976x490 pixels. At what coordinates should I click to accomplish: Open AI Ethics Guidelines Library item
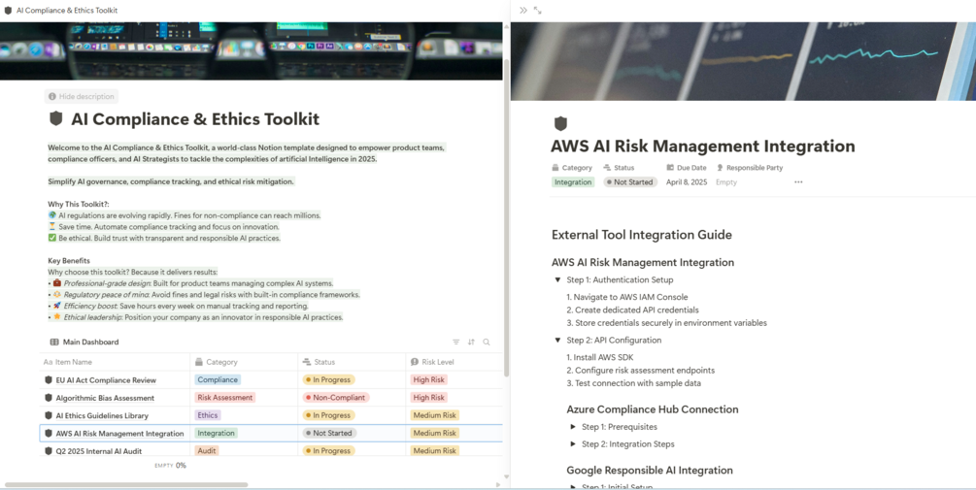pos(102,415)
